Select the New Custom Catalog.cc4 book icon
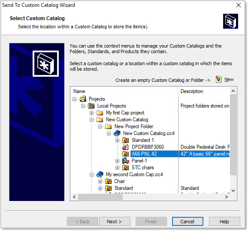Viewport: 248px width, 231px height. point(117,133)
